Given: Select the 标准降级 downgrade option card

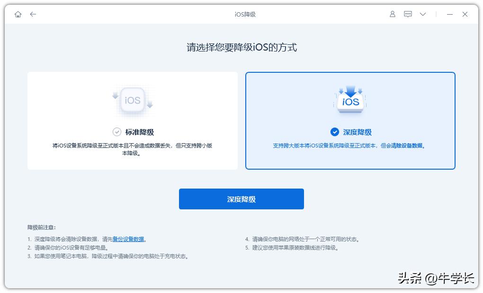Looking at the screenshot, I should tap(133, 121).
